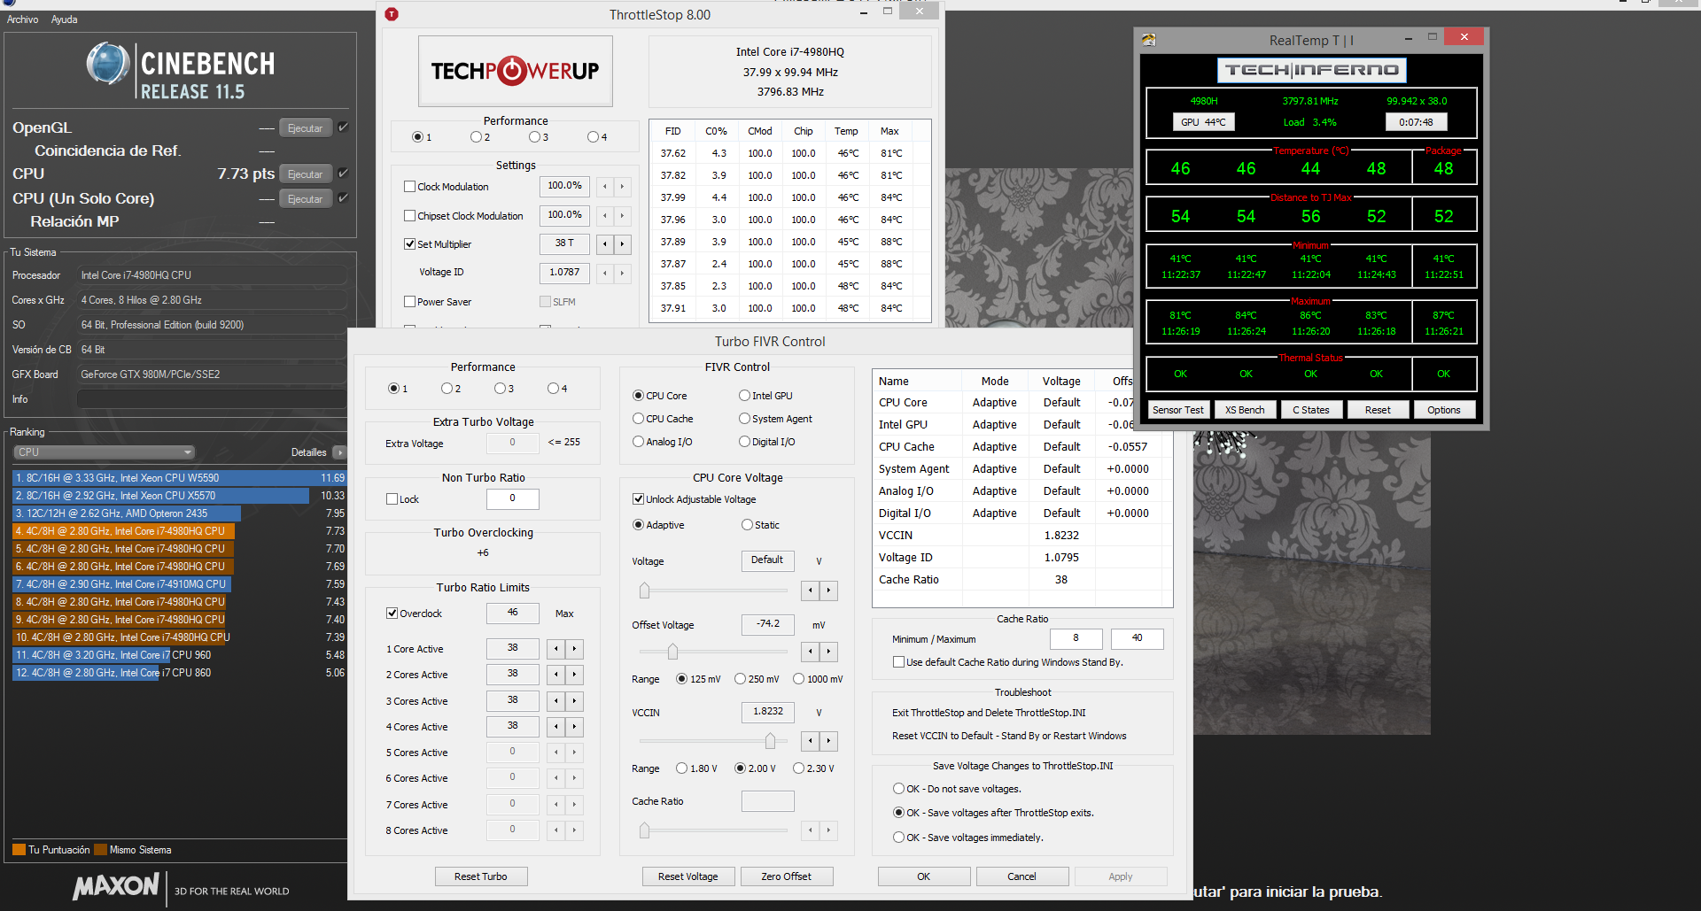Click the TechPowerUp logo in ThrottleStop

tap(515, 71)
